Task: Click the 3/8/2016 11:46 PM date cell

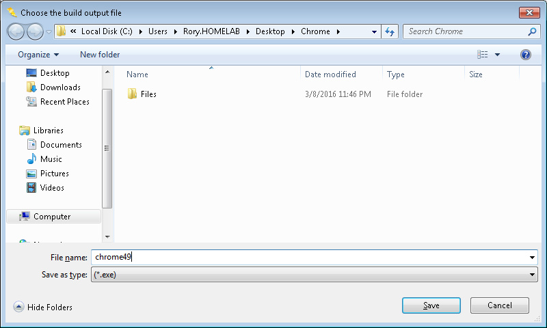Action: coord(338,94)
